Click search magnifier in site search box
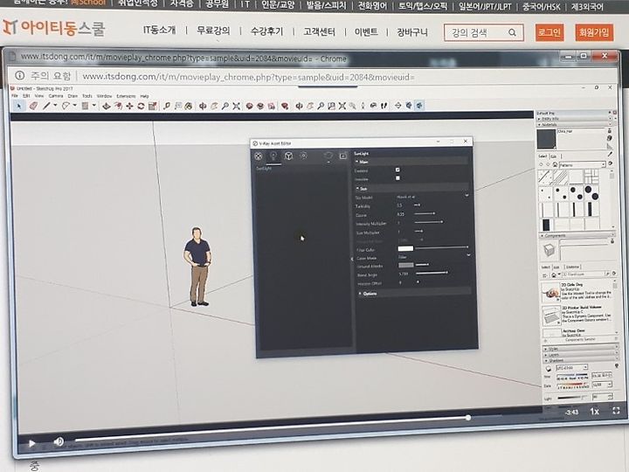 point(512,32)
